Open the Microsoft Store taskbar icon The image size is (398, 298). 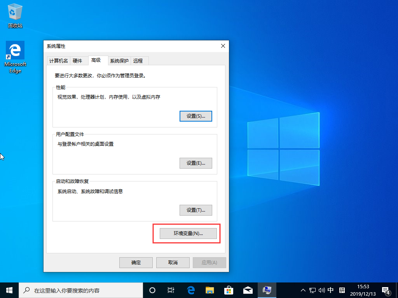[229, 290]
